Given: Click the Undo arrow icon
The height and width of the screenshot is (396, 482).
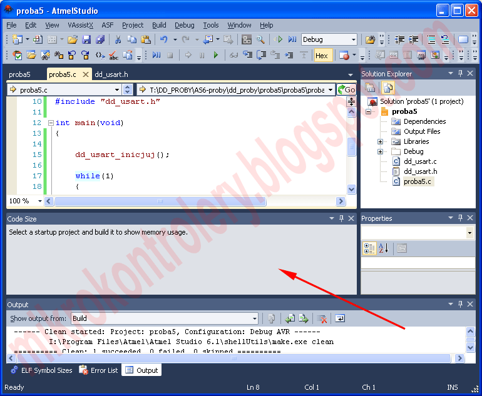Looking at the screenshot, I should (x=163, y=39).
